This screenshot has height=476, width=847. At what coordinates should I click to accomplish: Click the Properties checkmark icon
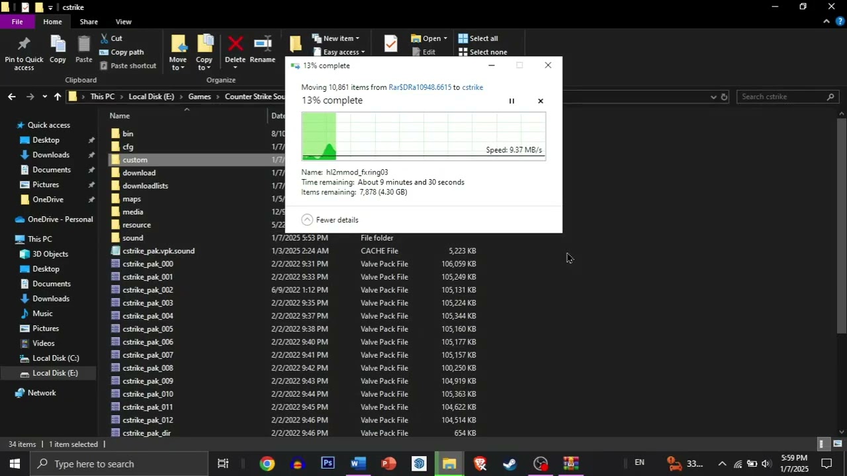[x=390, y=45]
